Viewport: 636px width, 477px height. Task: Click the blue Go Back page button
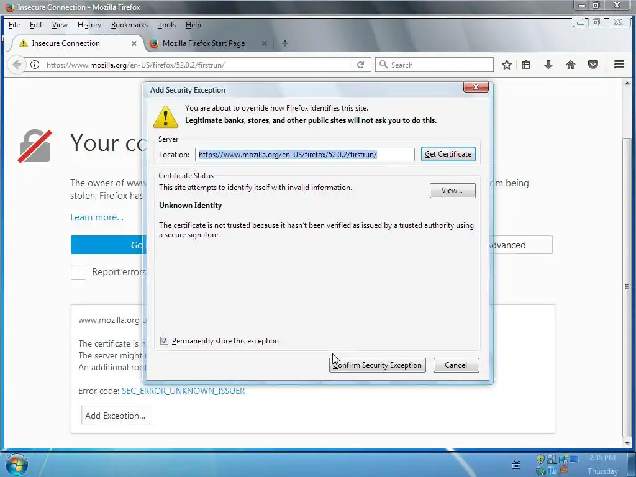click(x=107, y=245)
